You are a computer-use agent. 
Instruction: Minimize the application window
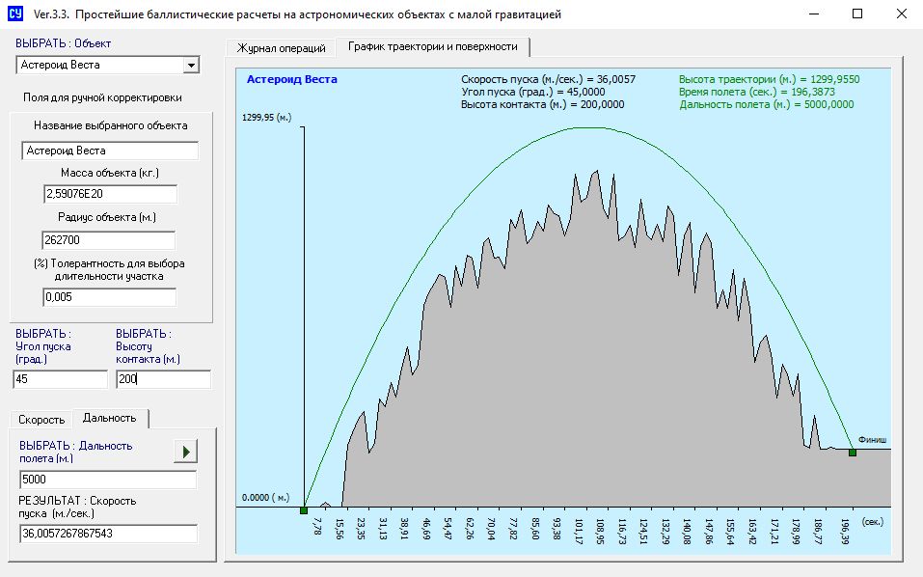point(815,14)
